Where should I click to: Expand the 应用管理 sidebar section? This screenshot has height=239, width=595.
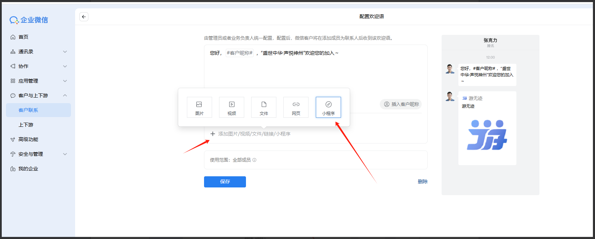tap(65, 81)
